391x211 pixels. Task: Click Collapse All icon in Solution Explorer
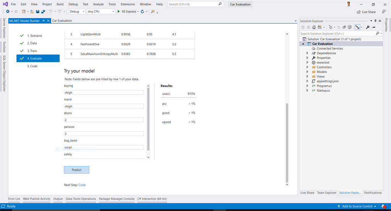(x=344, y=27)
